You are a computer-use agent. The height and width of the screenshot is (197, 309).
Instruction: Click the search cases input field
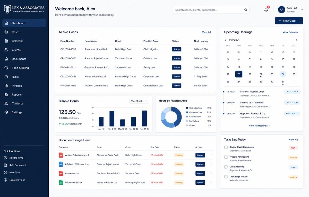click(211, 10)
